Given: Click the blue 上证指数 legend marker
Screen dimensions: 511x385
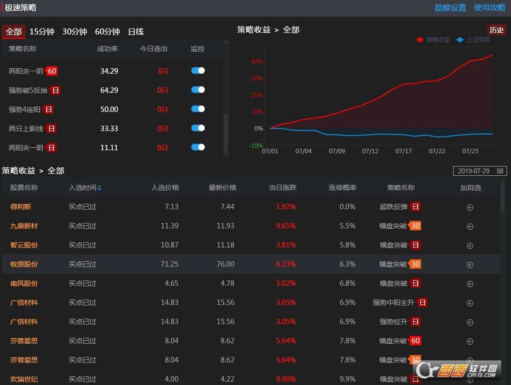Looking at the screenshot, I should click(x=460, y=40).
